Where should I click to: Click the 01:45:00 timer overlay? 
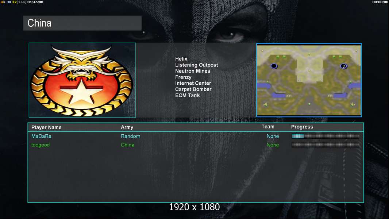coord(35,2)
